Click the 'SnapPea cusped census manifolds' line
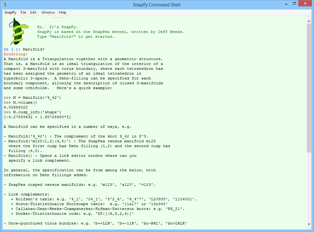This screenshot has width=314, height=232. pyautogui.click(x=79, y=185)
